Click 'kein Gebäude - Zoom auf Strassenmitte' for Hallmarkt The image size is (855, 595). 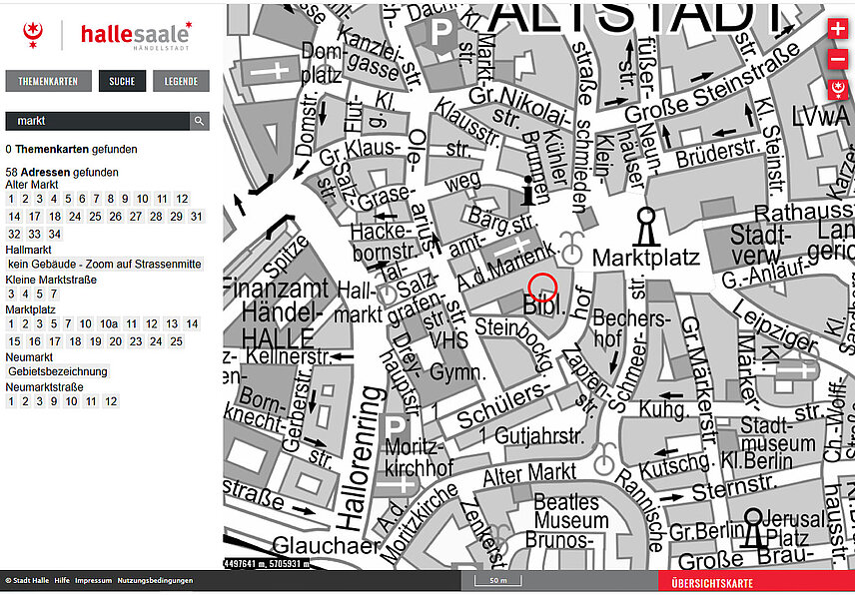click(x=105, y=264)
